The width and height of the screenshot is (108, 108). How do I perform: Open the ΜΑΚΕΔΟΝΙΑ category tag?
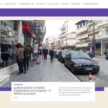[x=18, y=85]
